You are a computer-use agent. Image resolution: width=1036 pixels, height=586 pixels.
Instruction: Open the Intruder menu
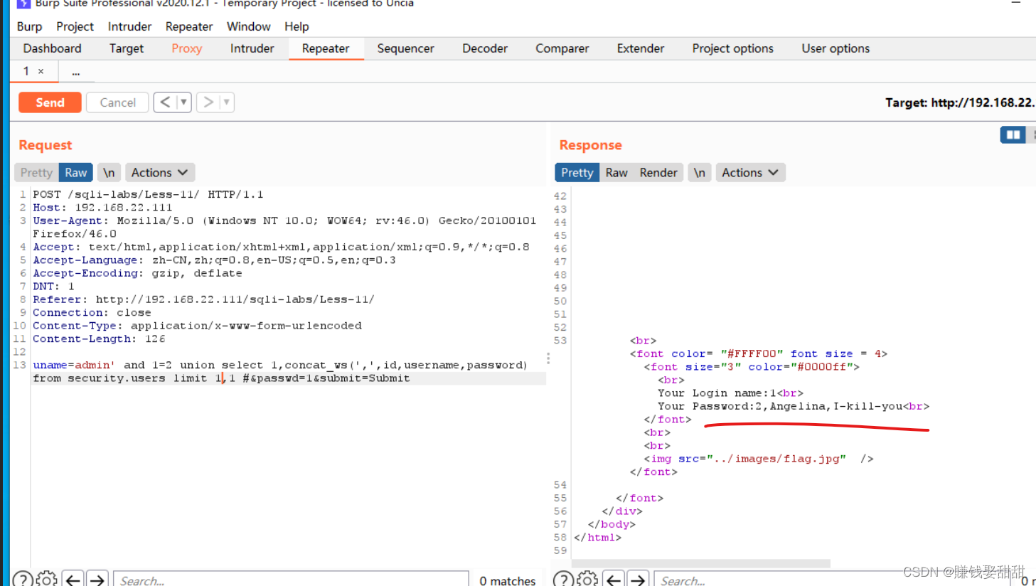(129, 26)
